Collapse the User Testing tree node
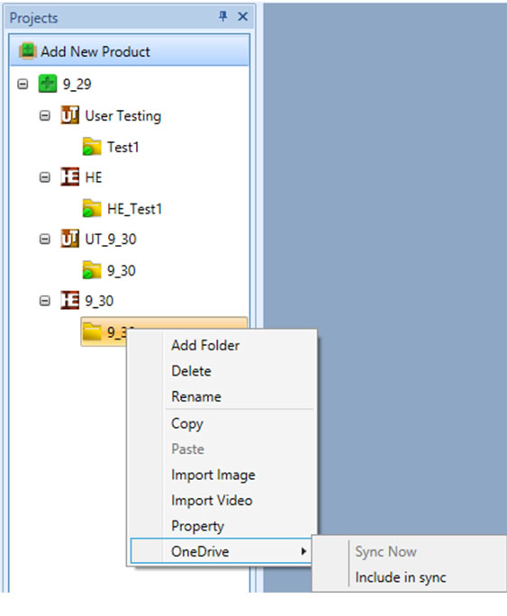The width and height of the screenshot is (507, 616). tap(45, 115)
